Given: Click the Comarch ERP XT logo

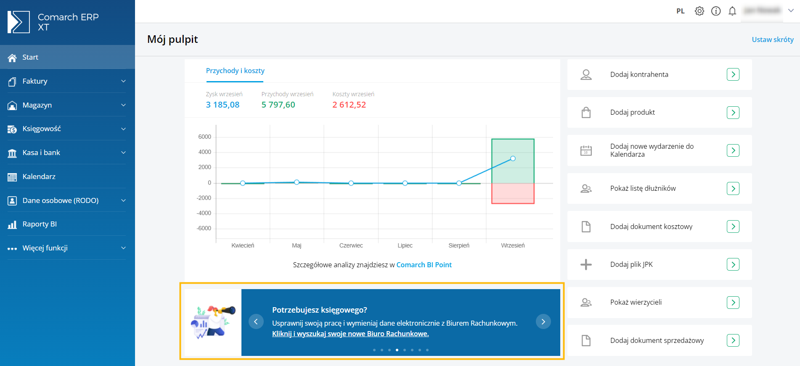Looking at the screenshot, I should [19, 22].
